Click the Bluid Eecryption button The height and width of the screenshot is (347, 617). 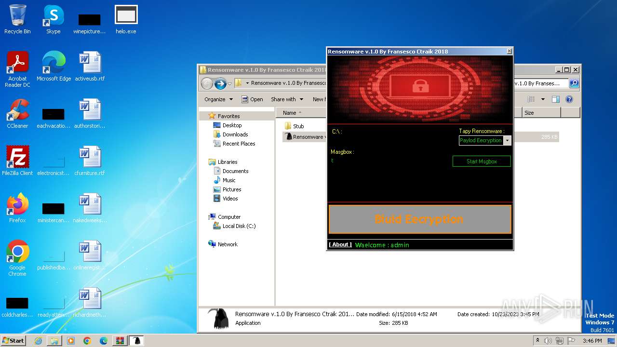tap(419, 219)
